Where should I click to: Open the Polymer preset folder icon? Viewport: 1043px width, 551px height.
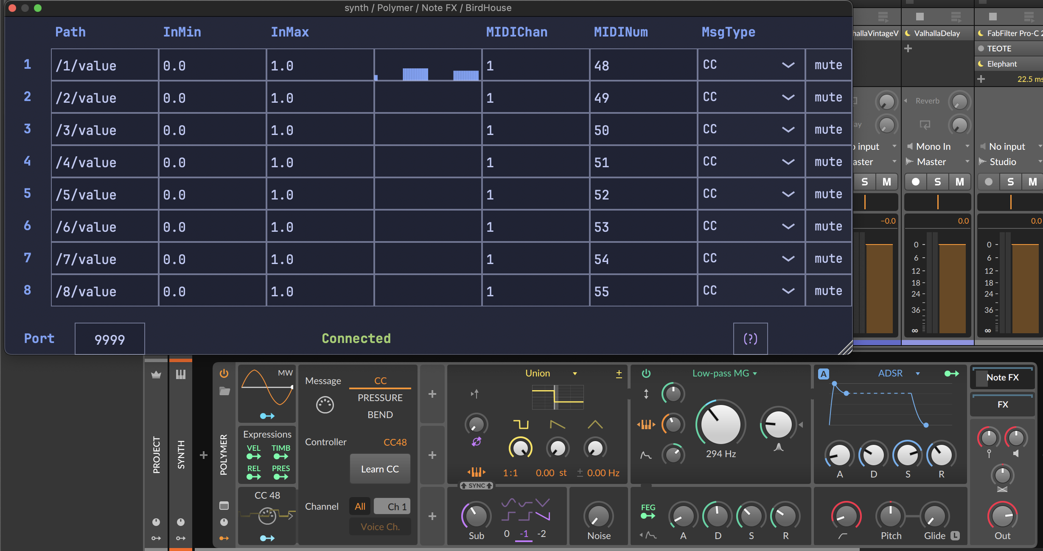point(224,391)
